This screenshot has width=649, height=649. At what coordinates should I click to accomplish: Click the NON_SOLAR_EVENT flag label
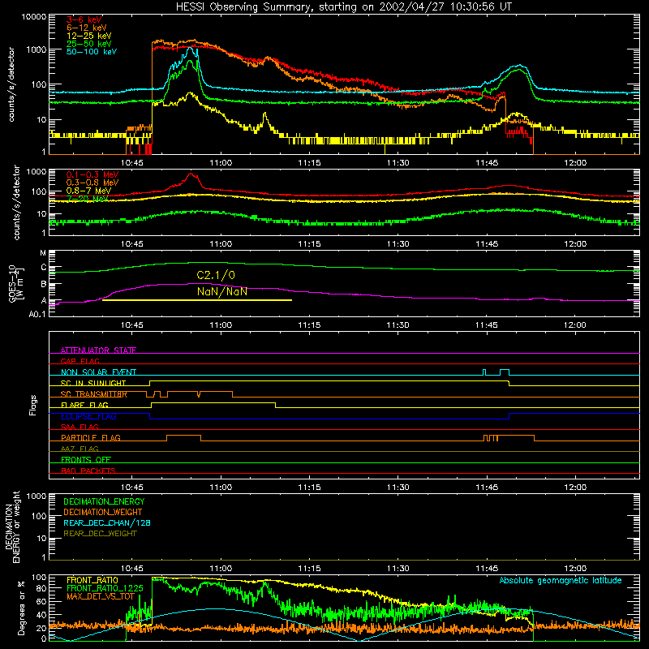pyautogui.click(x=98, y=372)
